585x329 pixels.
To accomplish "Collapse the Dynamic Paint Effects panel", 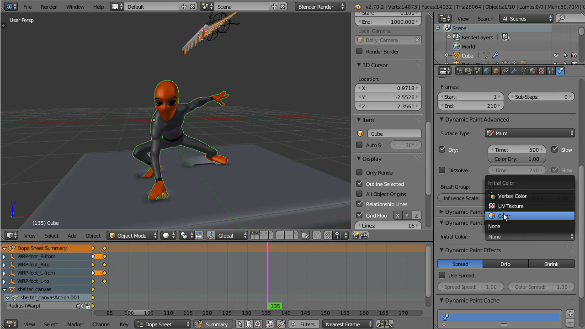I will coord(442,250).
